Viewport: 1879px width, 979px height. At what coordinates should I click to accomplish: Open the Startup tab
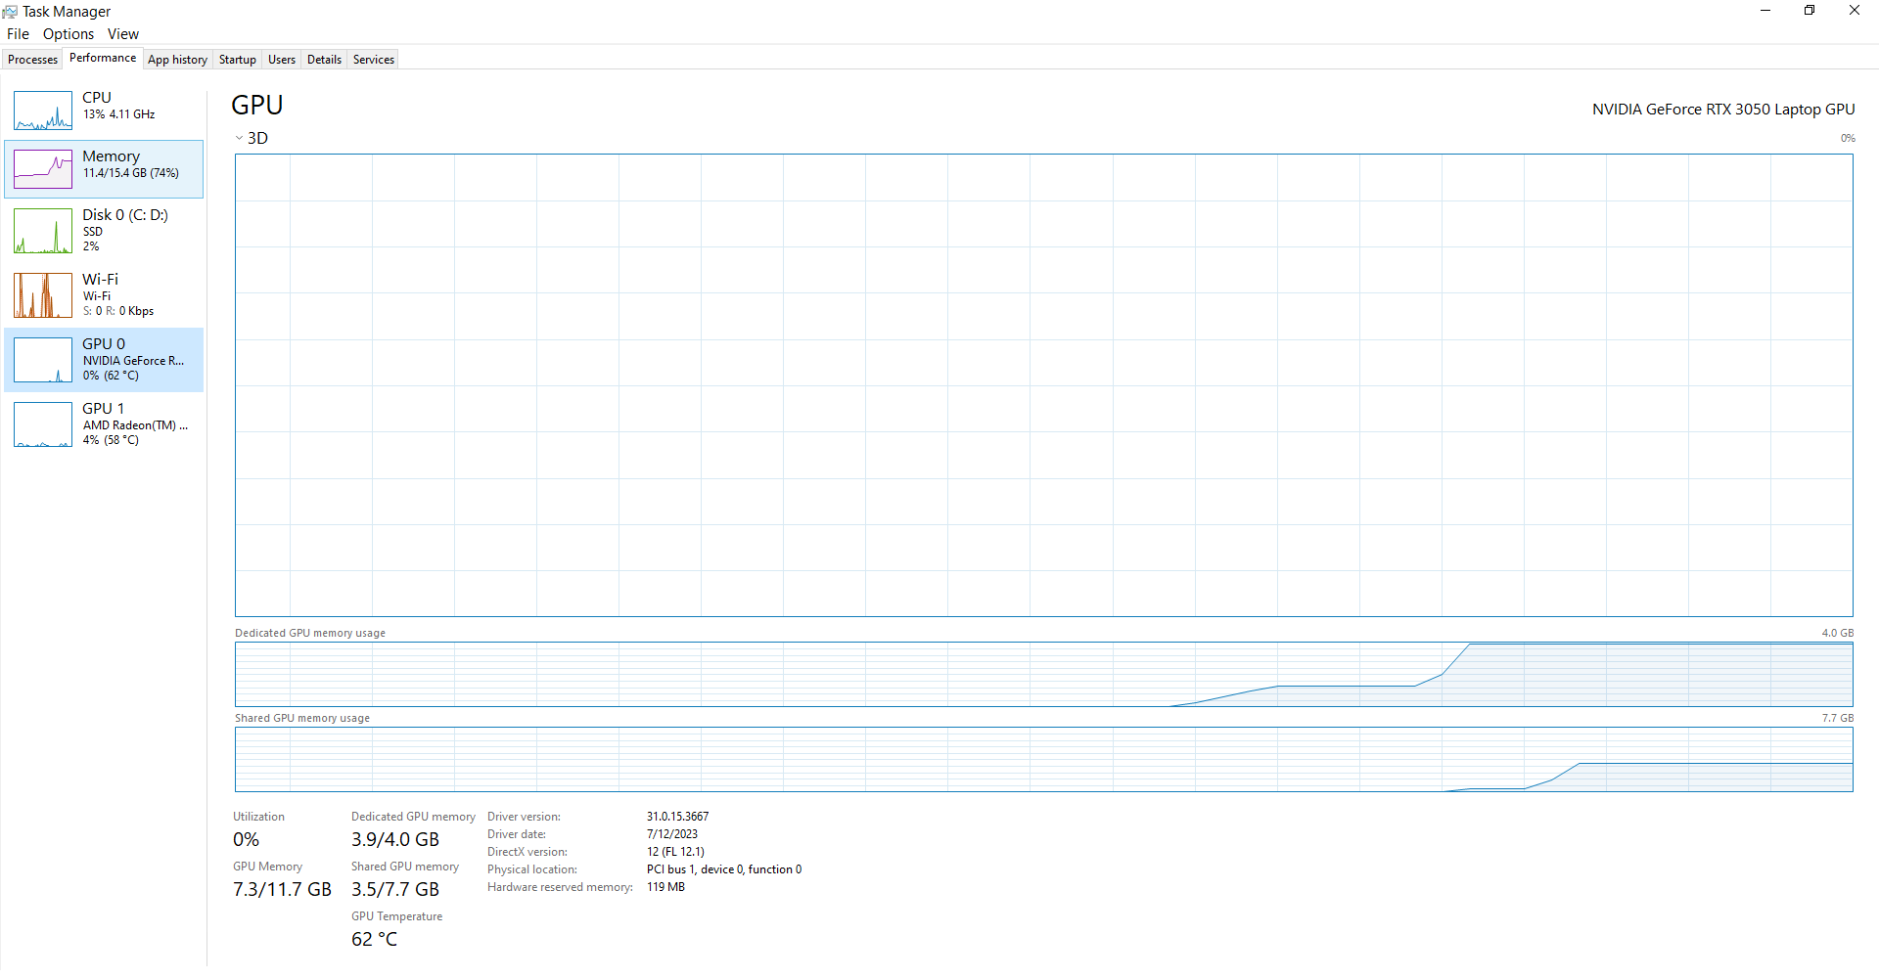(237, 59)
